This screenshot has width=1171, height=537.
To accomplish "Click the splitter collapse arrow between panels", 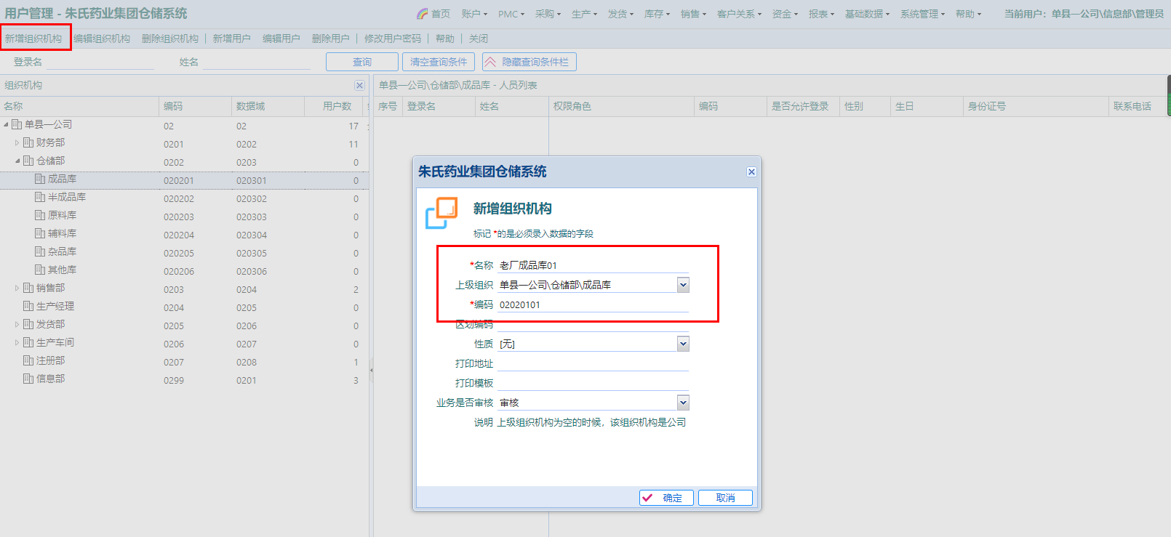I will point(371,370).
